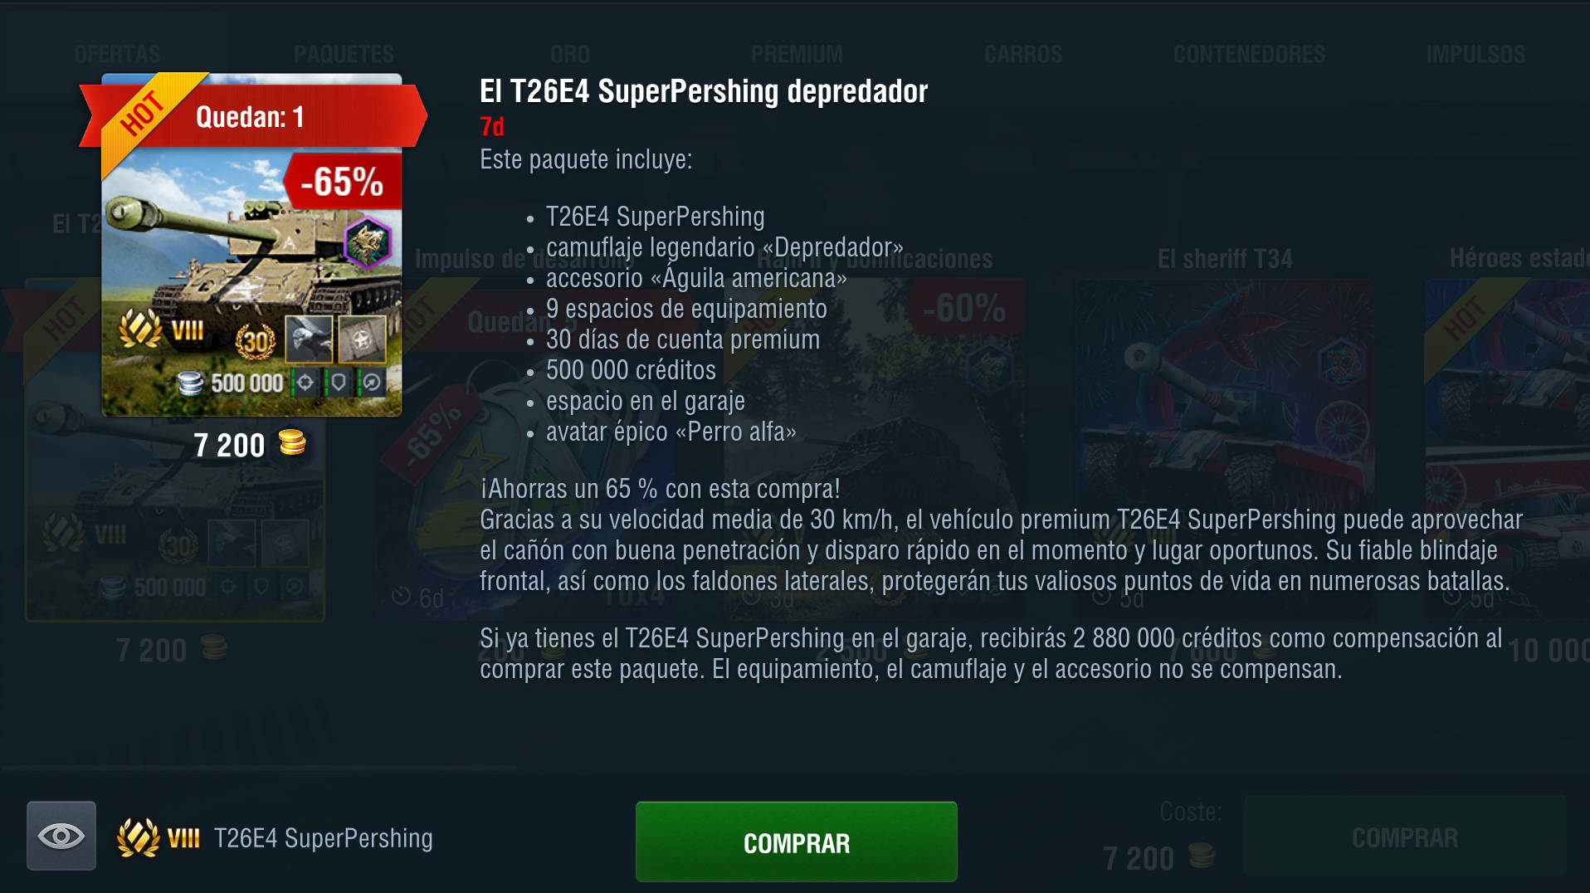Switch to the CONTENEDORES tab
Screen dimensions: 1590x893
click(1249, 55)
